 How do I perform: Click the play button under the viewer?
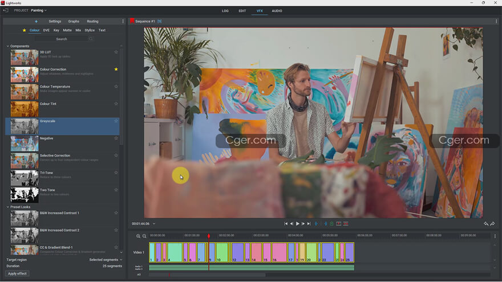pos(297,224)
